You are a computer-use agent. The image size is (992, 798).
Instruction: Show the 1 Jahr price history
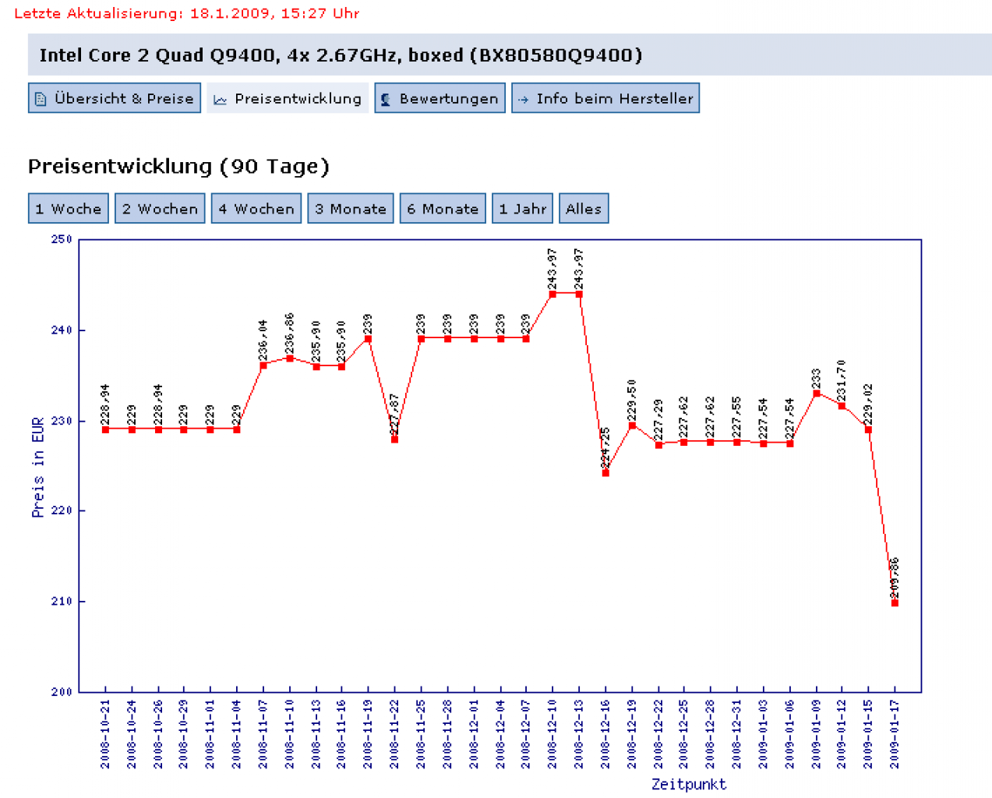tap(523, 208)
